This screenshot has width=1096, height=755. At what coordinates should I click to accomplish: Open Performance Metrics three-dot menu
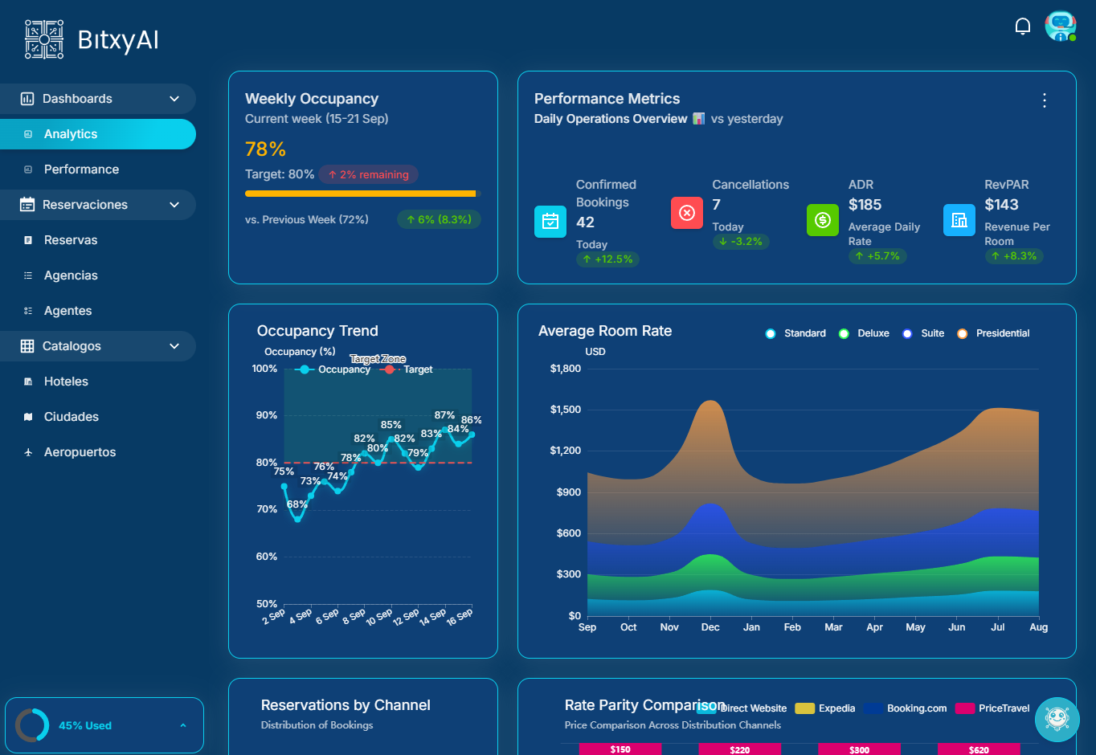coord(1044,100)
